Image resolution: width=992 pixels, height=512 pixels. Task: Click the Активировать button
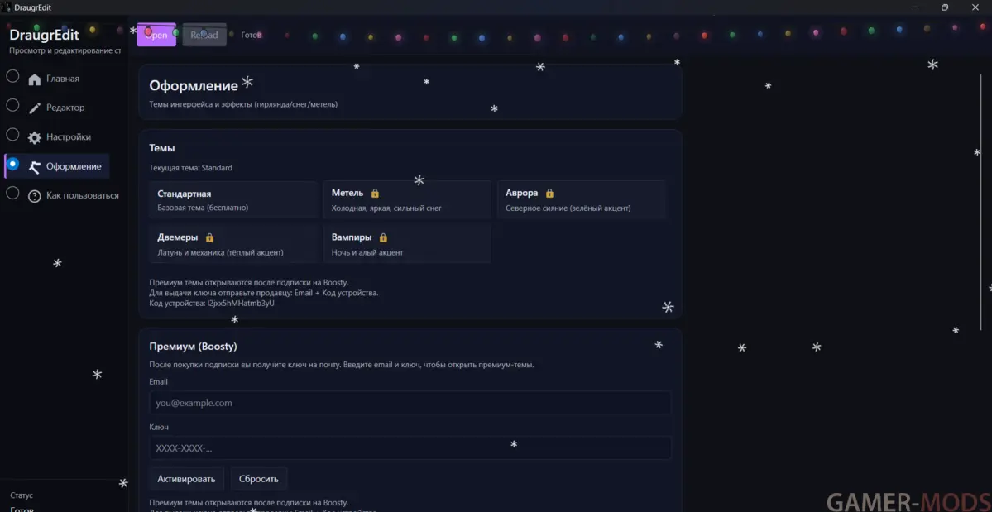tap(186, 479)
